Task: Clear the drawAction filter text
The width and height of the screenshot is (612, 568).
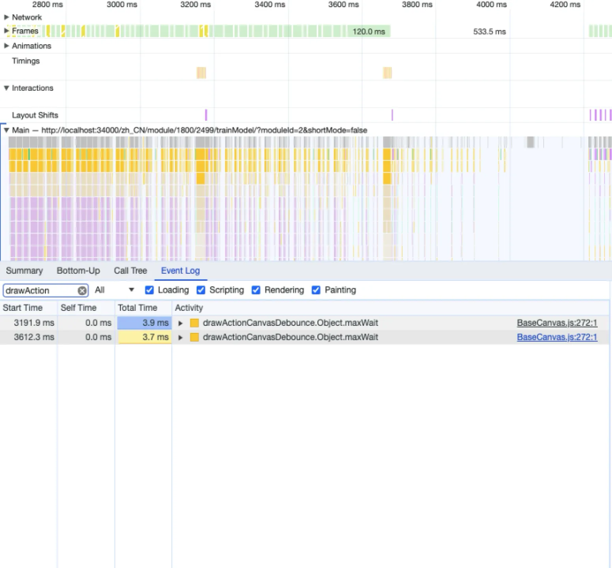Action: pyautogui.click(x=82, y=291)
